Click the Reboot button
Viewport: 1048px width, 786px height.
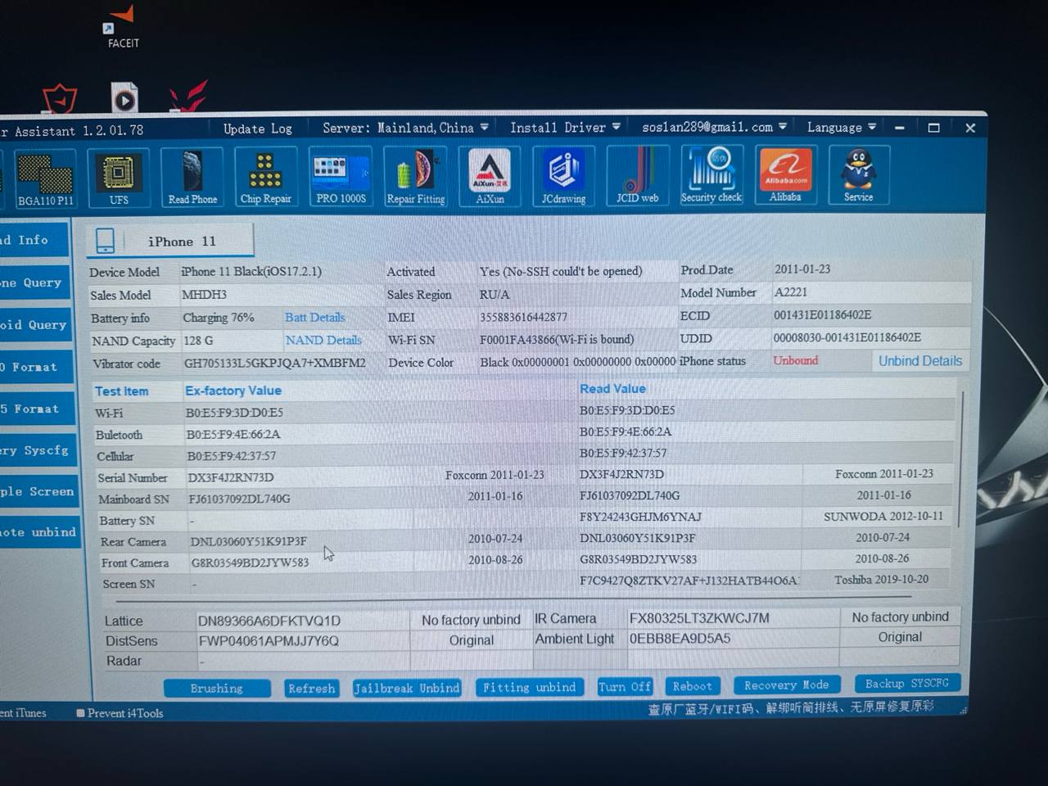tap(693, 686)
